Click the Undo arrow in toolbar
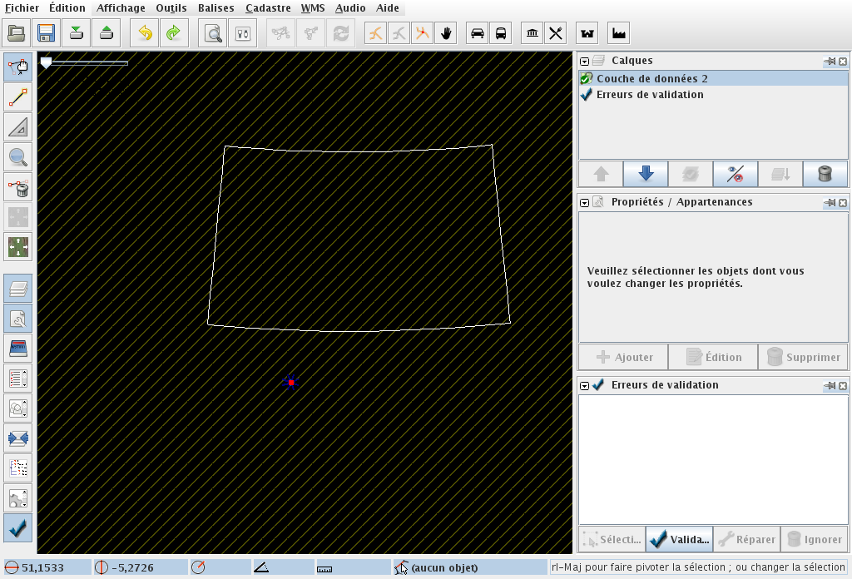 (x=145, y=33)
